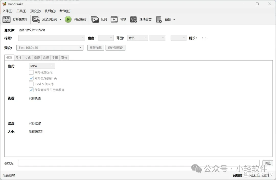Switch to the 尺寸 tab
This screenshot has width=276, height=180.
[x=18, y=58]
